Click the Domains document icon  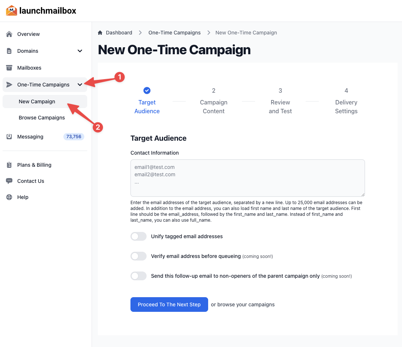(9, 51)
